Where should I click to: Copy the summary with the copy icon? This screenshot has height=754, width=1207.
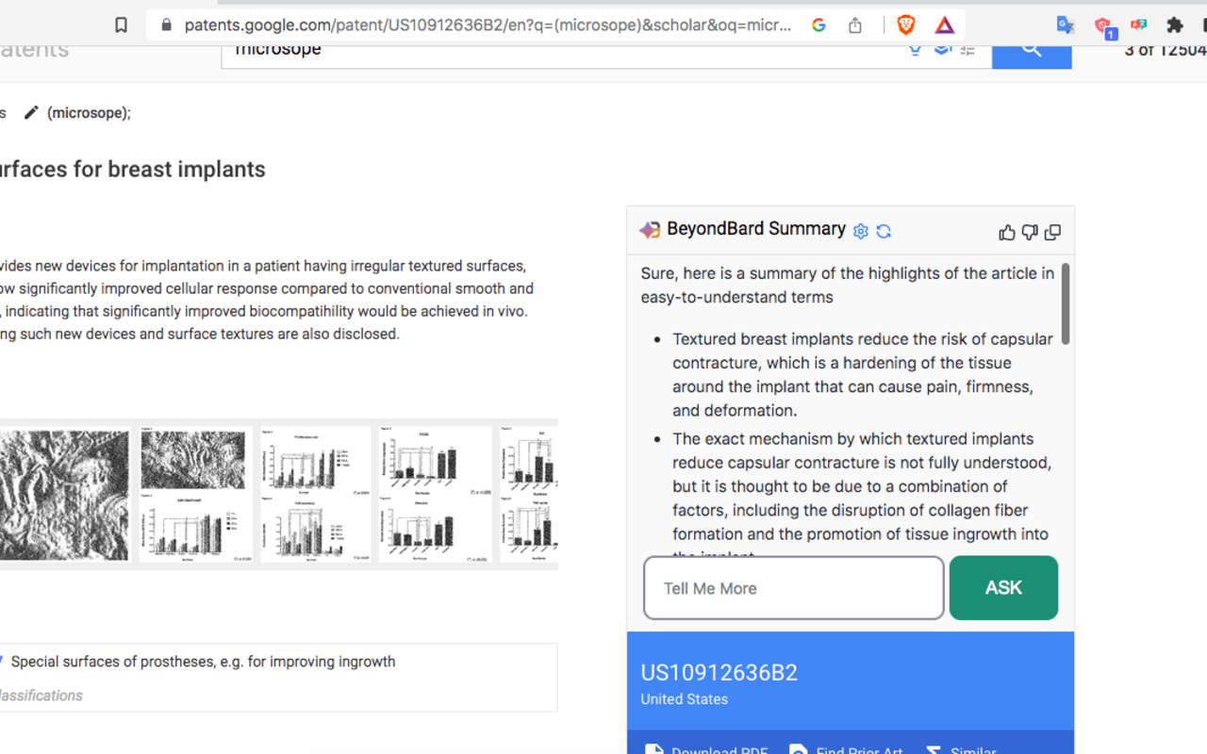[1052, 231]
